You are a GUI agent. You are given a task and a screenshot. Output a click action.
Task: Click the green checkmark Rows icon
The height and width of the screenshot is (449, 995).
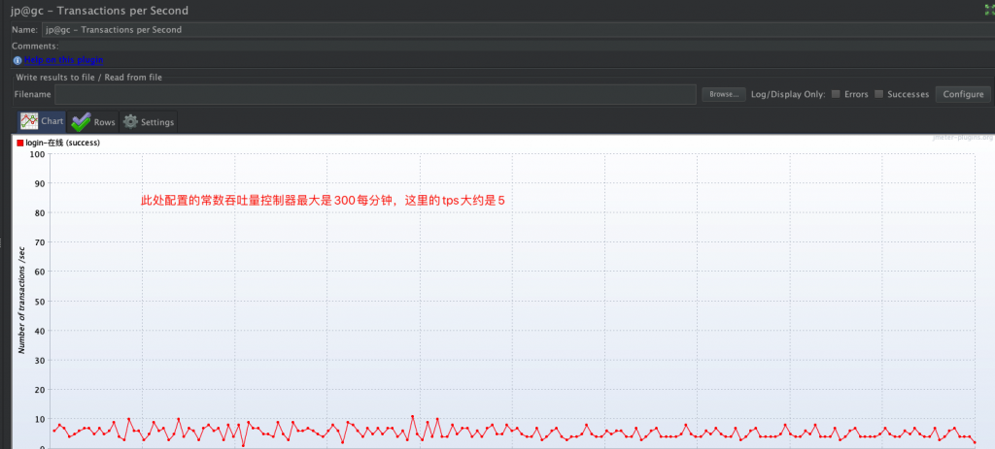coord(80,122)
